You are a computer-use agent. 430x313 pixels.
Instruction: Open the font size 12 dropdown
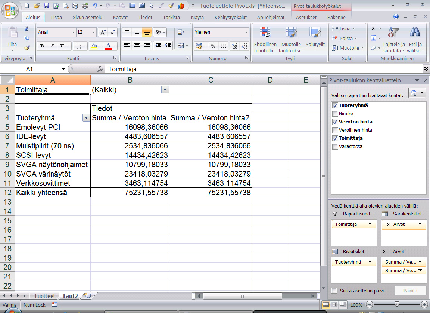(x=94, y=33)
